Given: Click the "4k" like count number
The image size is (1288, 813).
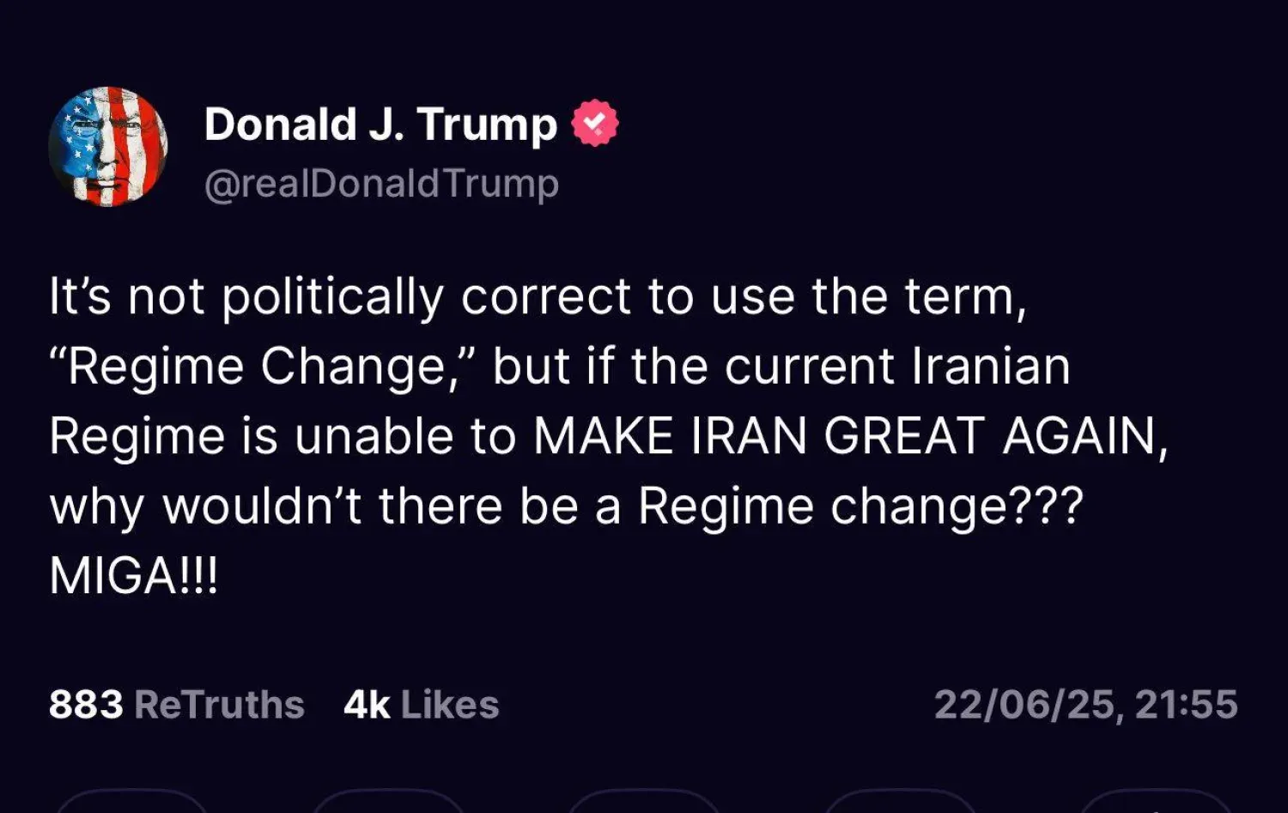Looking at the screenshot, I should point(367,705).
